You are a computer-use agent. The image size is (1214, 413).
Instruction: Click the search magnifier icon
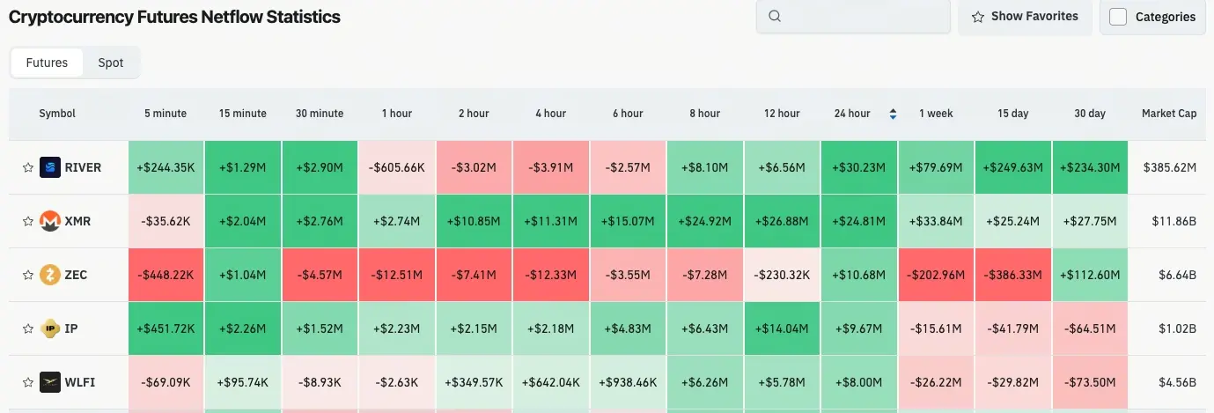coord(775,16)
